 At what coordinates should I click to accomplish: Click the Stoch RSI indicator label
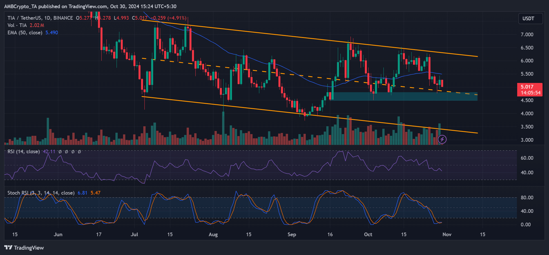tap(41, 193)
